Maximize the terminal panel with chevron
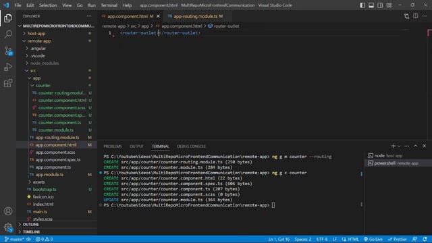This screenshot has width=432, height=243. point(416,146)
